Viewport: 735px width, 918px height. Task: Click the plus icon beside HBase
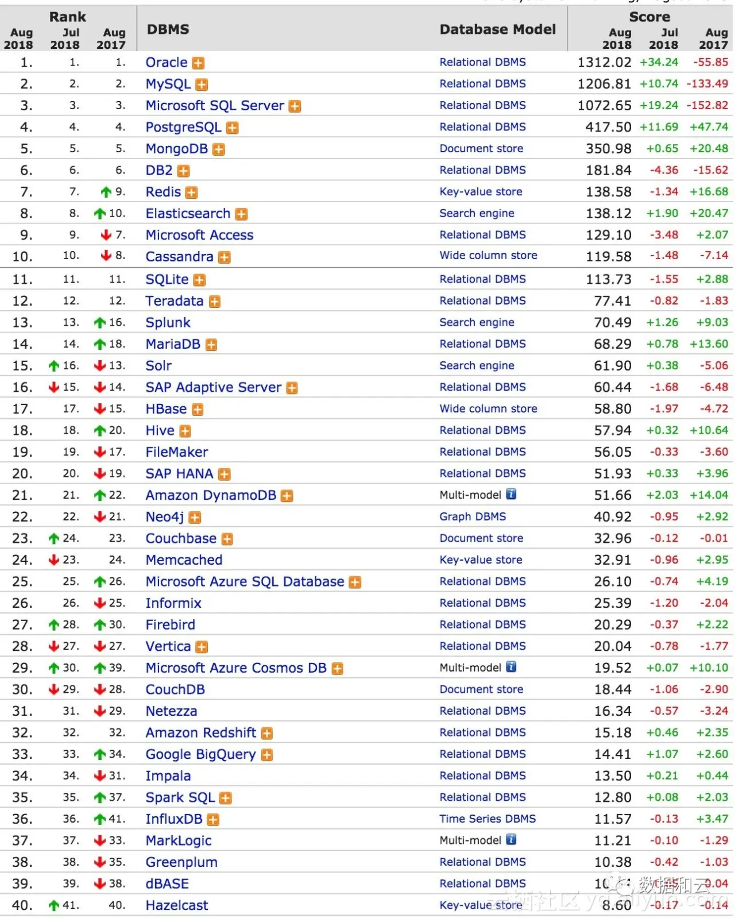coord(198,410)
